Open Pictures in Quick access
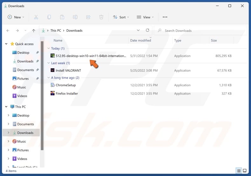Screen dimensions: 251x176 20,78
